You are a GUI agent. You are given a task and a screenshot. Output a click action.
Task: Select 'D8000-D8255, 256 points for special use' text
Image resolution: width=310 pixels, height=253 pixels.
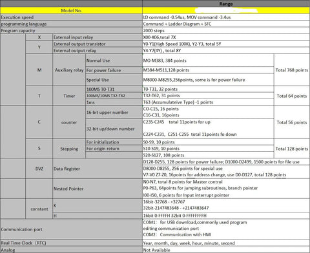(183, 169)
